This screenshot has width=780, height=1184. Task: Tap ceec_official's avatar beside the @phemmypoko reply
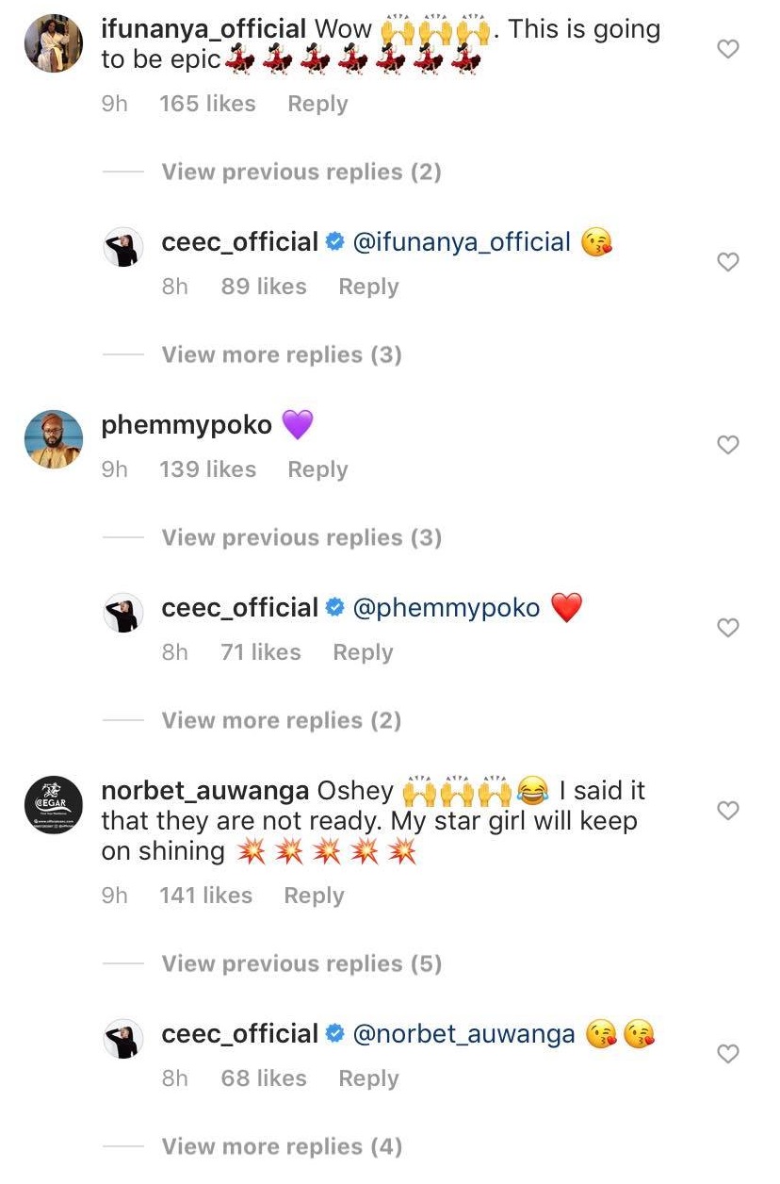click(123, 613)
